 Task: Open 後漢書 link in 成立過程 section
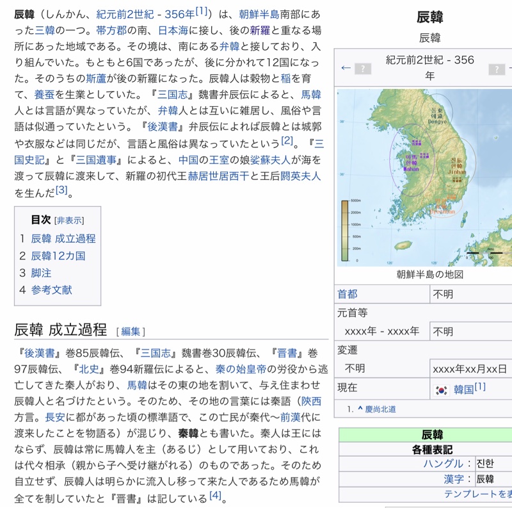tap(39, 353)
